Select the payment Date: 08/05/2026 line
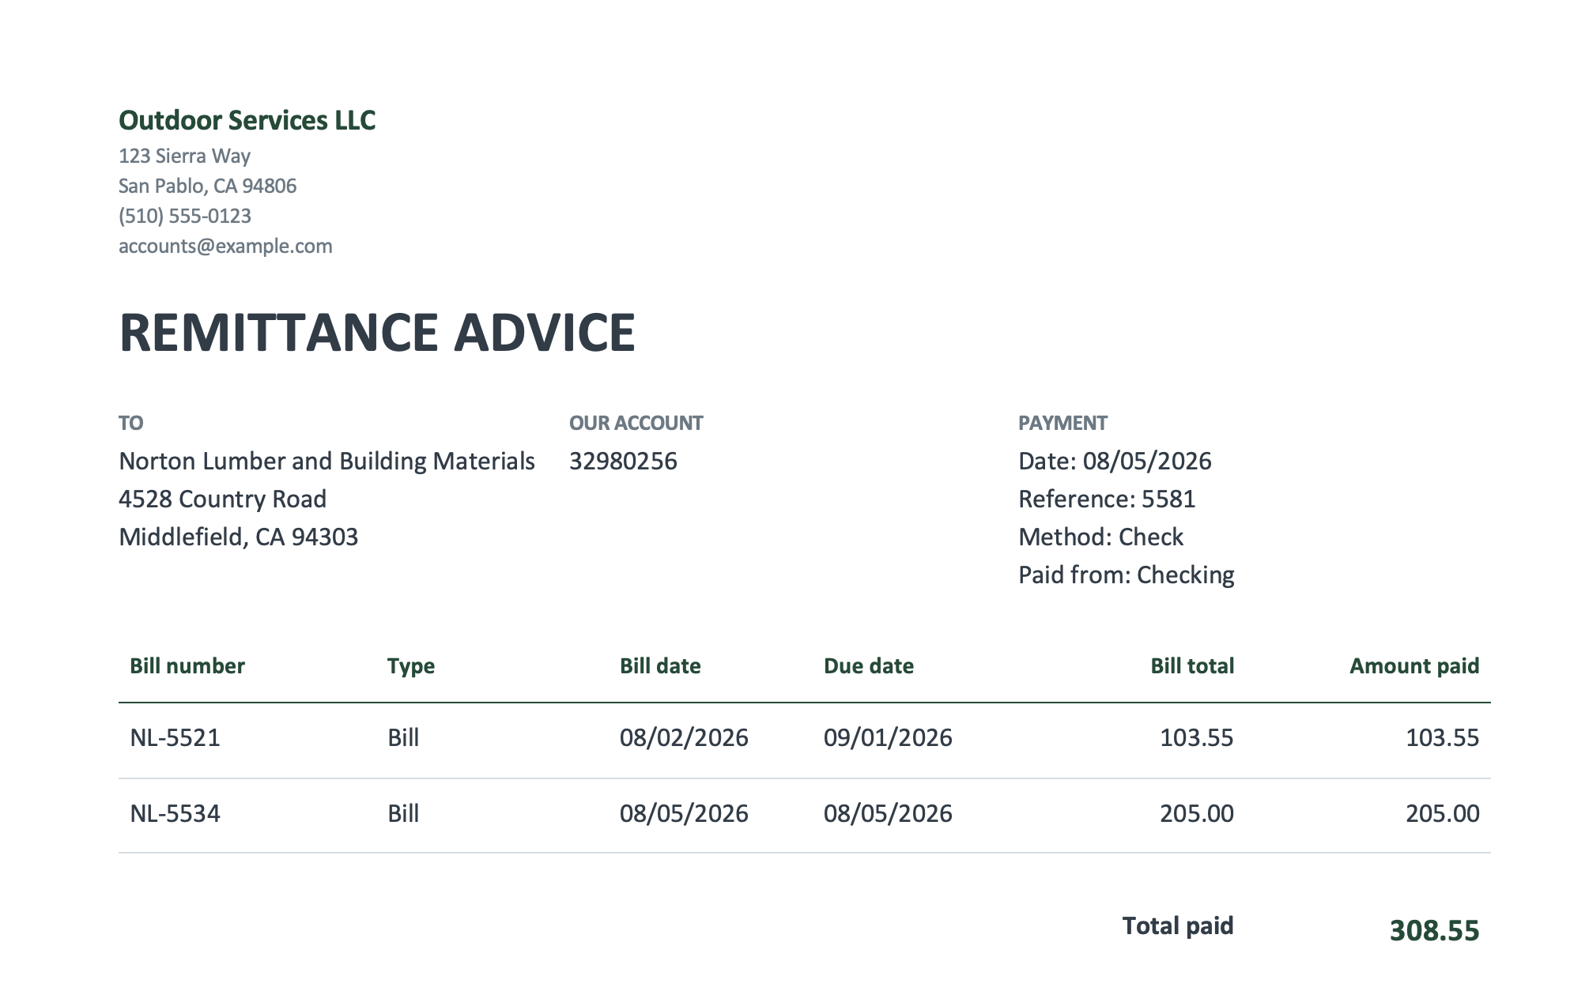1589x991 pixels. [1115, 461]
